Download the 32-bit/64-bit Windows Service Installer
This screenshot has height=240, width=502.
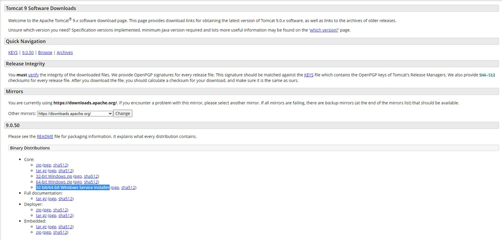[x=73, y=188]
